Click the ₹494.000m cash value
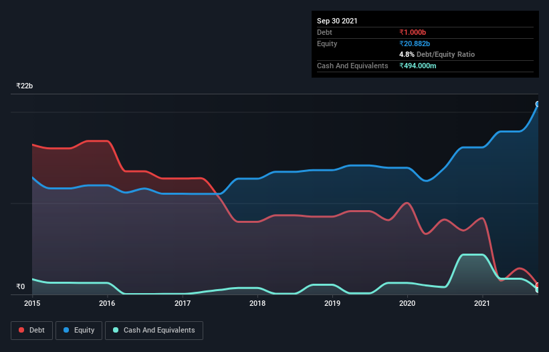 (x=418, y=66)
